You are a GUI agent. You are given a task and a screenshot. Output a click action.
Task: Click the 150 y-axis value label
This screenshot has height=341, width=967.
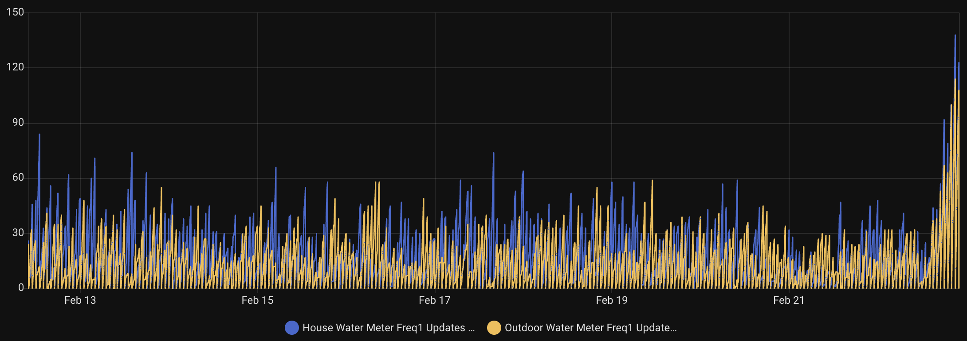15,12
